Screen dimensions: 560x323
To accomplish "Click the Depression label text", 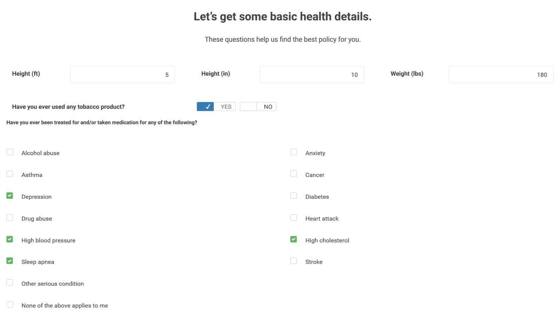I will click(37, 197).
